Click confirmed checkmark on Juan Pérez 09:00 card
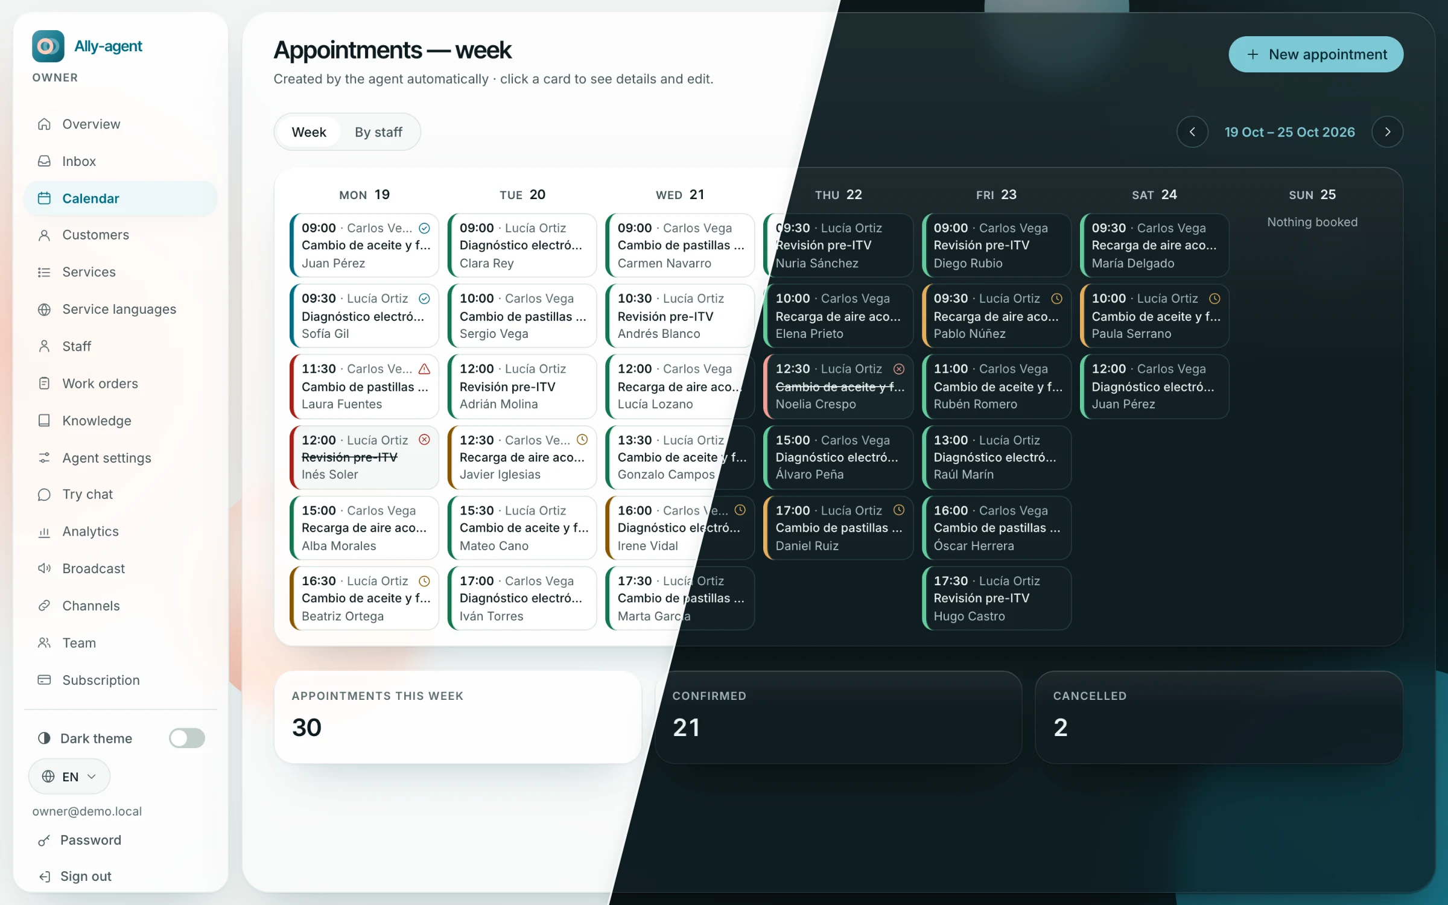 point(425,228)
